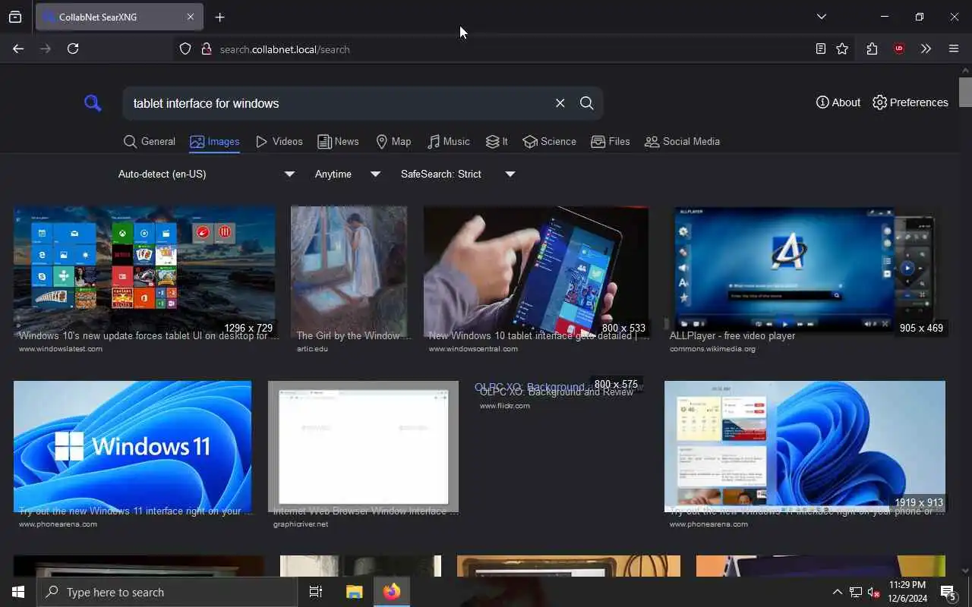Show hidden system tray icons
Screen dimensions: 972x607
click(x=838, y=592)
